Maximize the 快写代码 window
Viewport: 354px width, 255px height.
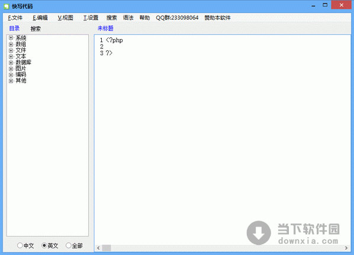tap(325, 5)
